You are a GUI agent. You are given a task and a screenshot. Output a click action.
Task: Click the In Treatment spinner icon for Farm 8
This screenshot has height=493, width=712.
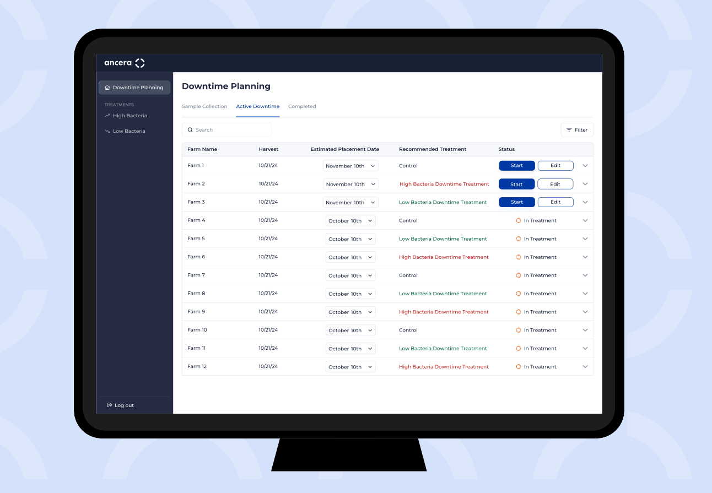click(518, 294)
